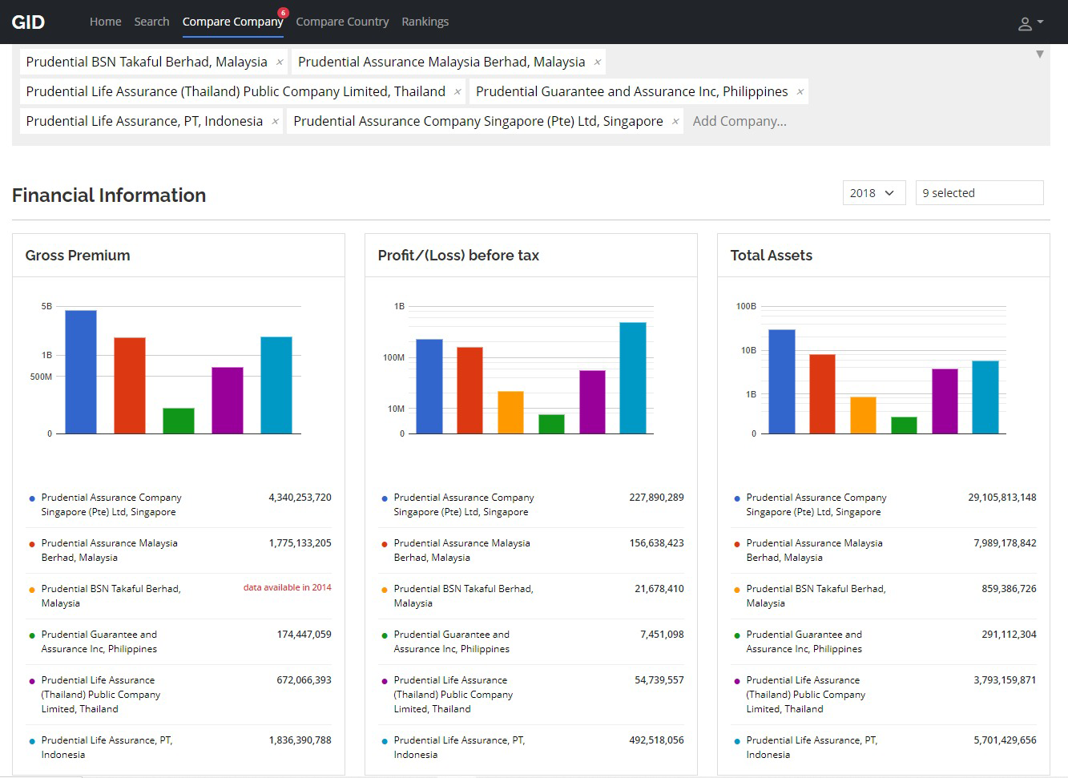Click Profit value 492,518,056

(x=656, y=740)
